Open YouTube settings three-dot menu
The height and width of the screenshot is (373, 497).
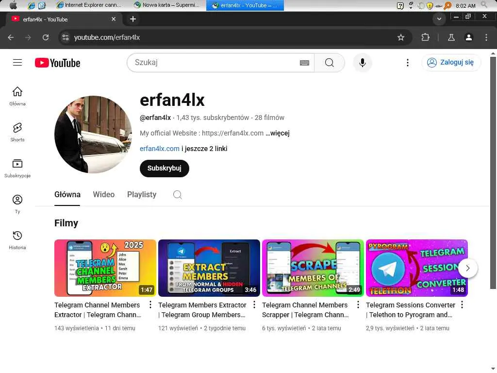408,63
